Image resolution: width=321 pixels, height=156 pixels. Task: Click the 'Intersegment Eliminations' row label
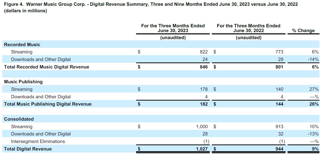[38, 141]
